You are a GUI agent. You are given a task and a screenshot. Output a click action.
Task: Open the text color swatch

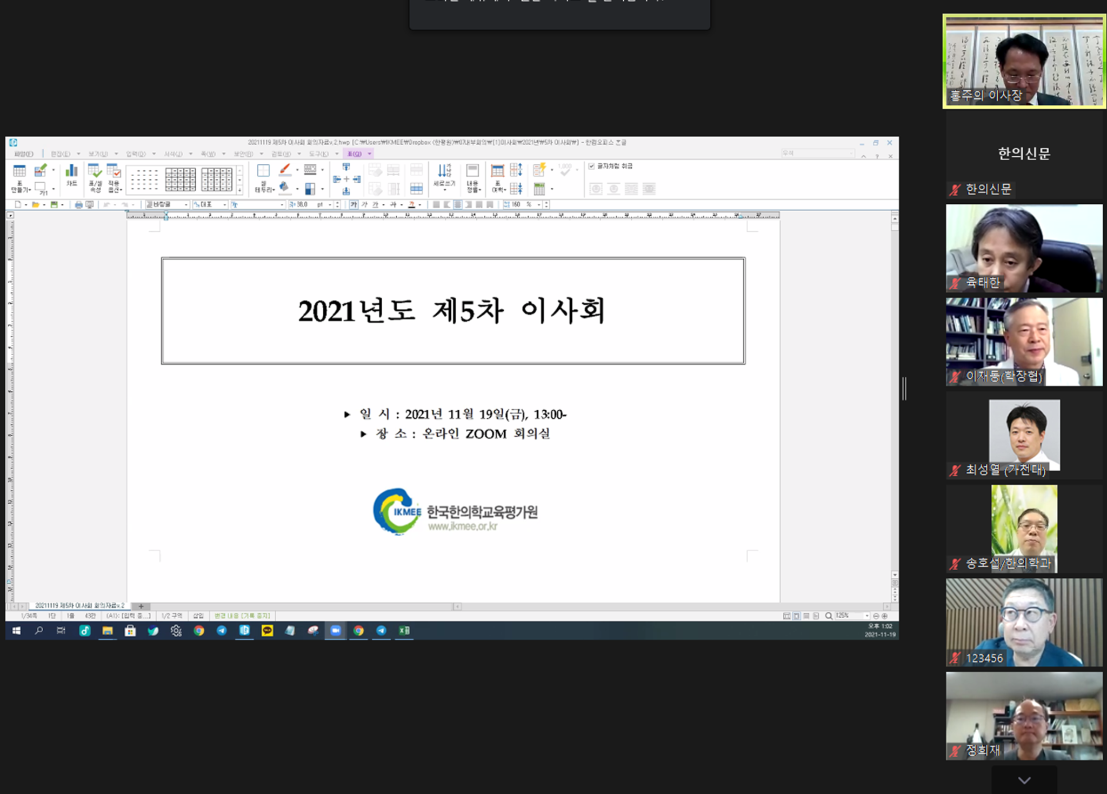[412, 204]
